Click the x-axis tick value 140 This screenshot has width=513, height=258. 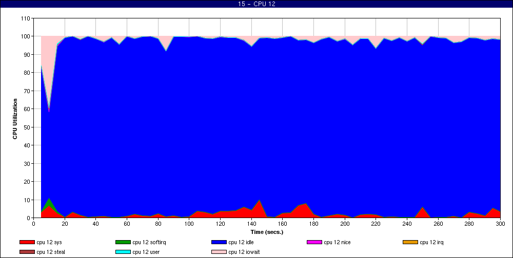coord(251,224)
